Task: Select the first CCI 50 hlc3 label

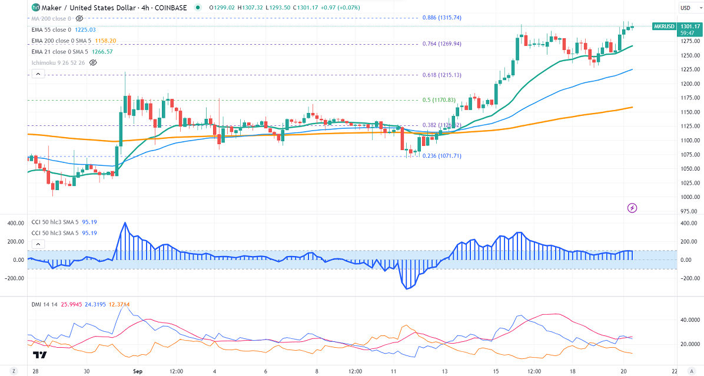Action: [x=55, y=222]
